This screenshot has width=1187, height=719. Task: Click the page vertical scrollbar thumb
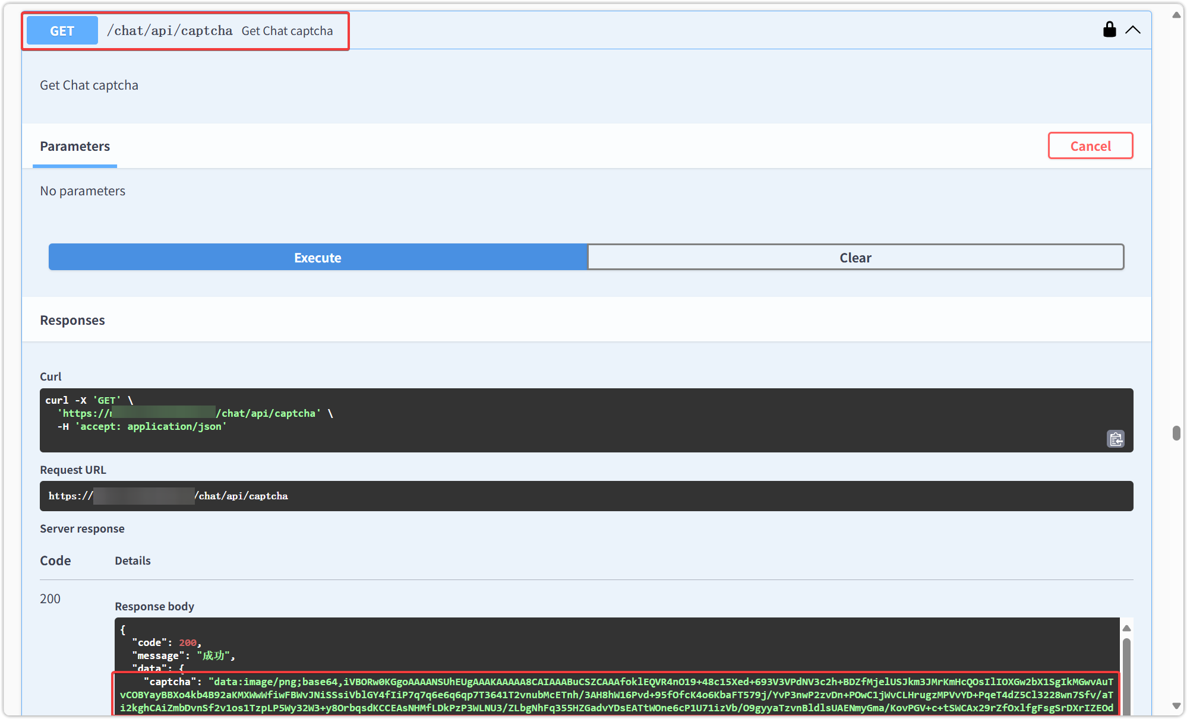pyautogui.click(x=1176, y=433)
